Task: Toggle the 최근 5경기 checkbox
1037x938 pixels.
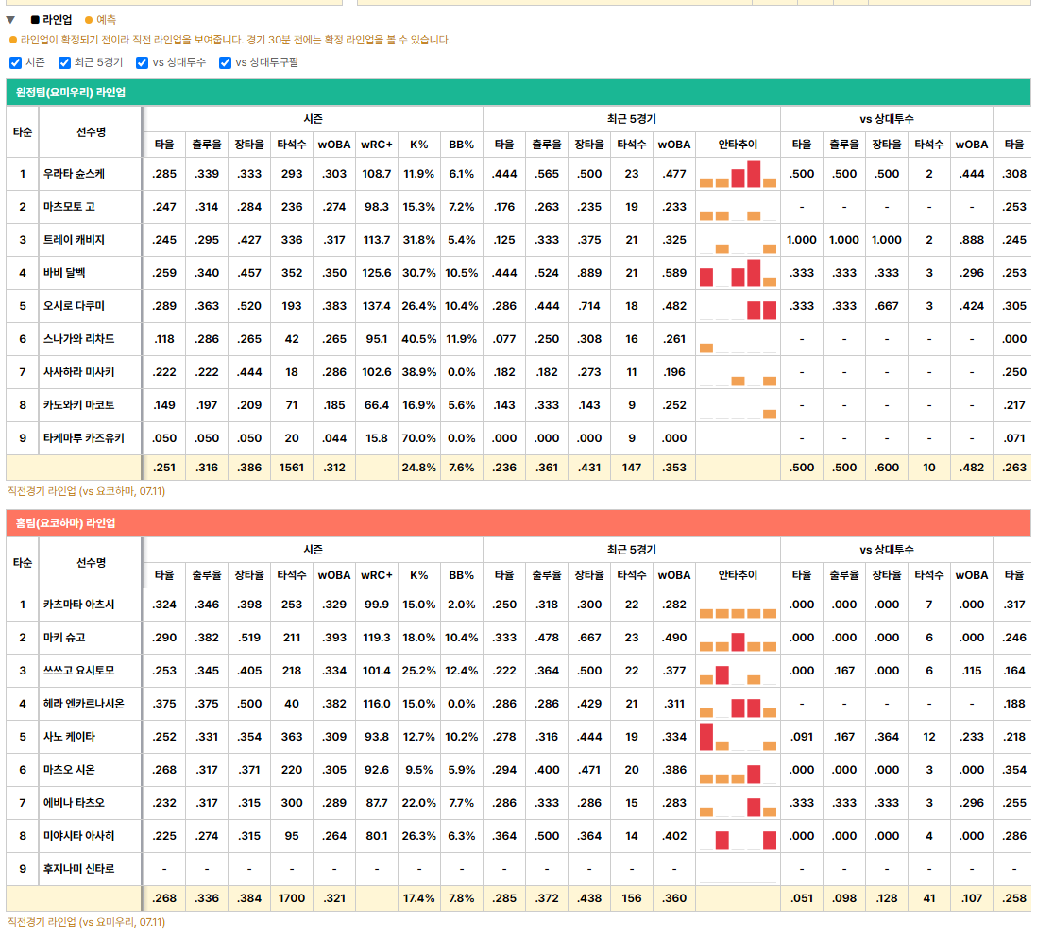Action: tap(64, 62)
